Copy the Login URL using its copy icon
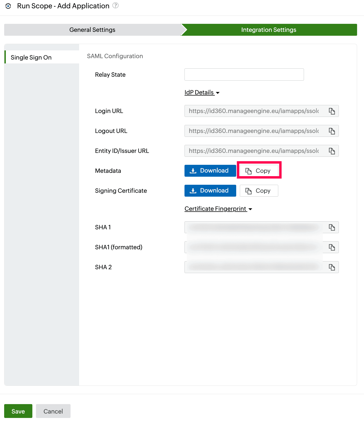 point(332,111)
